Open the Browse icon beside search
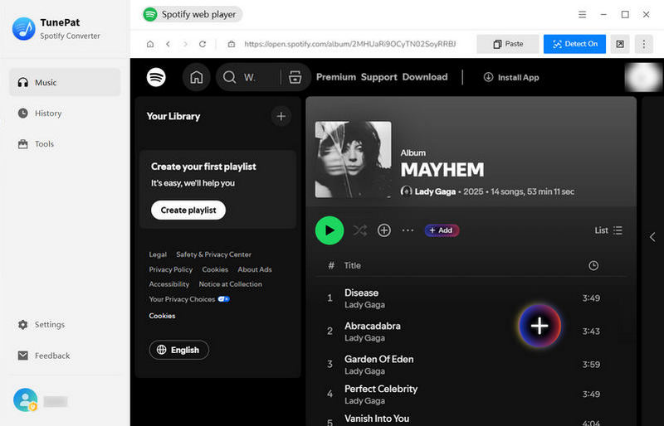The image size is (664, 426). click(295, 77)
